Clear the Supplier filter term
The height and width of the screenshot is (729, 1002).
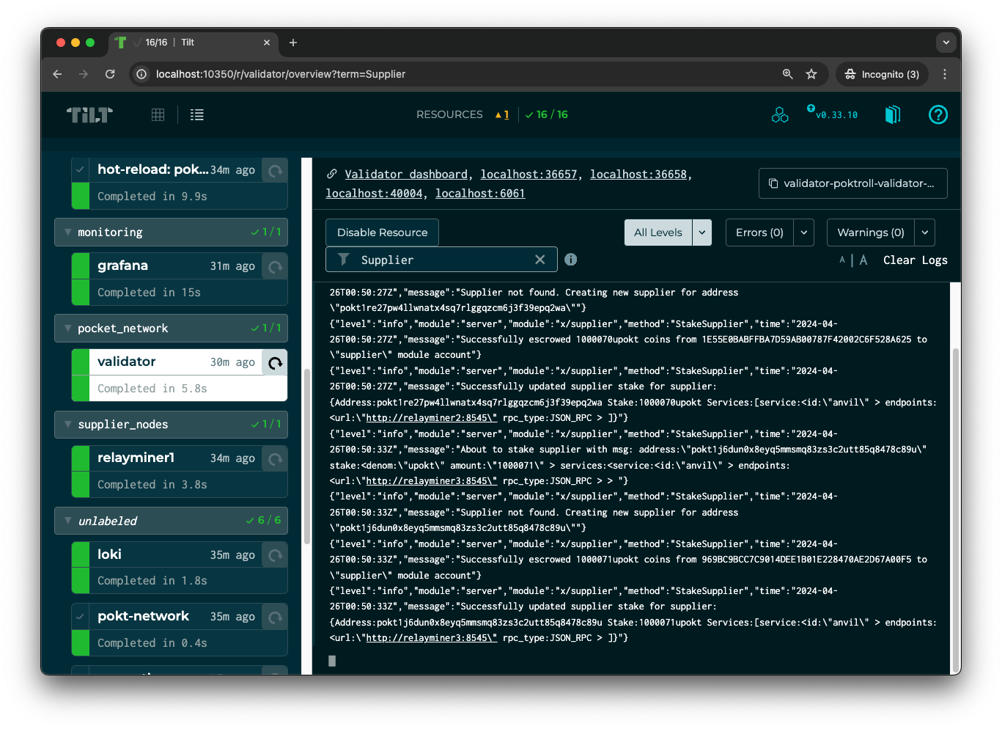pyautogui.click(x=540, y=260)
